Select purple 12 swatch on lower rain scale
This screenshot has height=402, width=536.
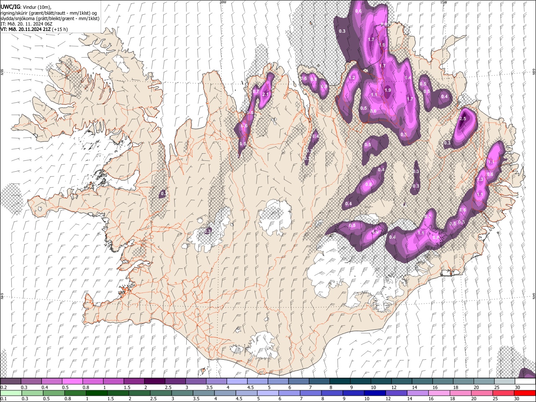pyautogui.click(x=396, y=393)
